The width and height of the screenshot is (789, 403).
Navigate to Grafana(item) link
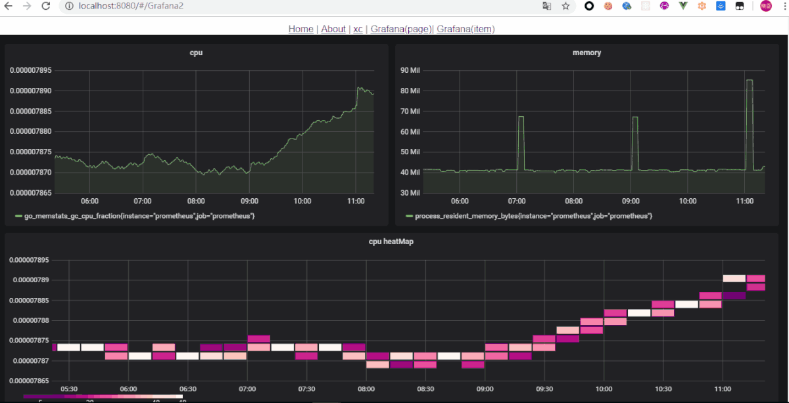466,29
